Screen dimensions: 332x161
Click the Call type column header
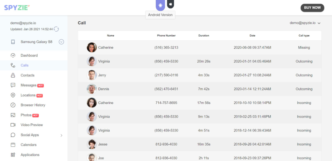click(x=304, y=36)
